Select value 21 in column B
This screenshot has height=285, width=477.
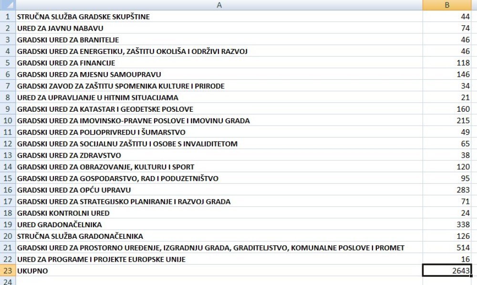[x=447, y=97]
